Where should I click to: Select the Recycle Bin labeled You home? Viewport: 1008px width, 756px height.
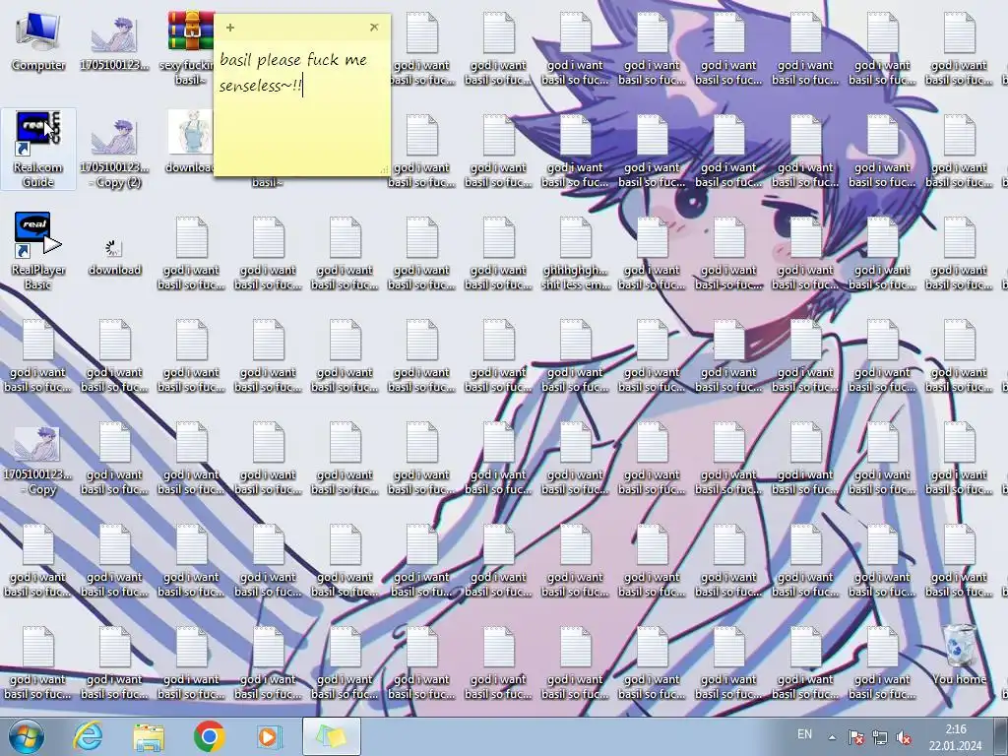tap(959, 655)
